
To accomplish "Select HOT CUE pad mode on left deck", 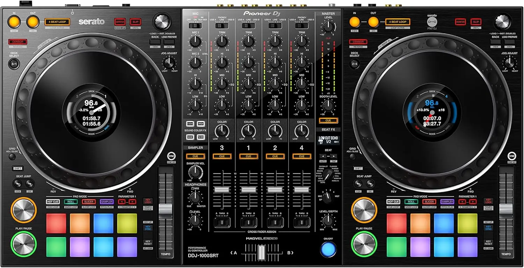I will click(x=52, y=202).
